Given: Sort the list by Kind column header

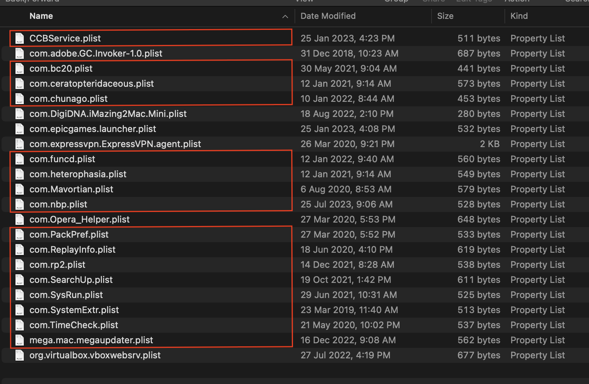Looking at the screenshot, I should pyautogui.click(x=519, y=16).
